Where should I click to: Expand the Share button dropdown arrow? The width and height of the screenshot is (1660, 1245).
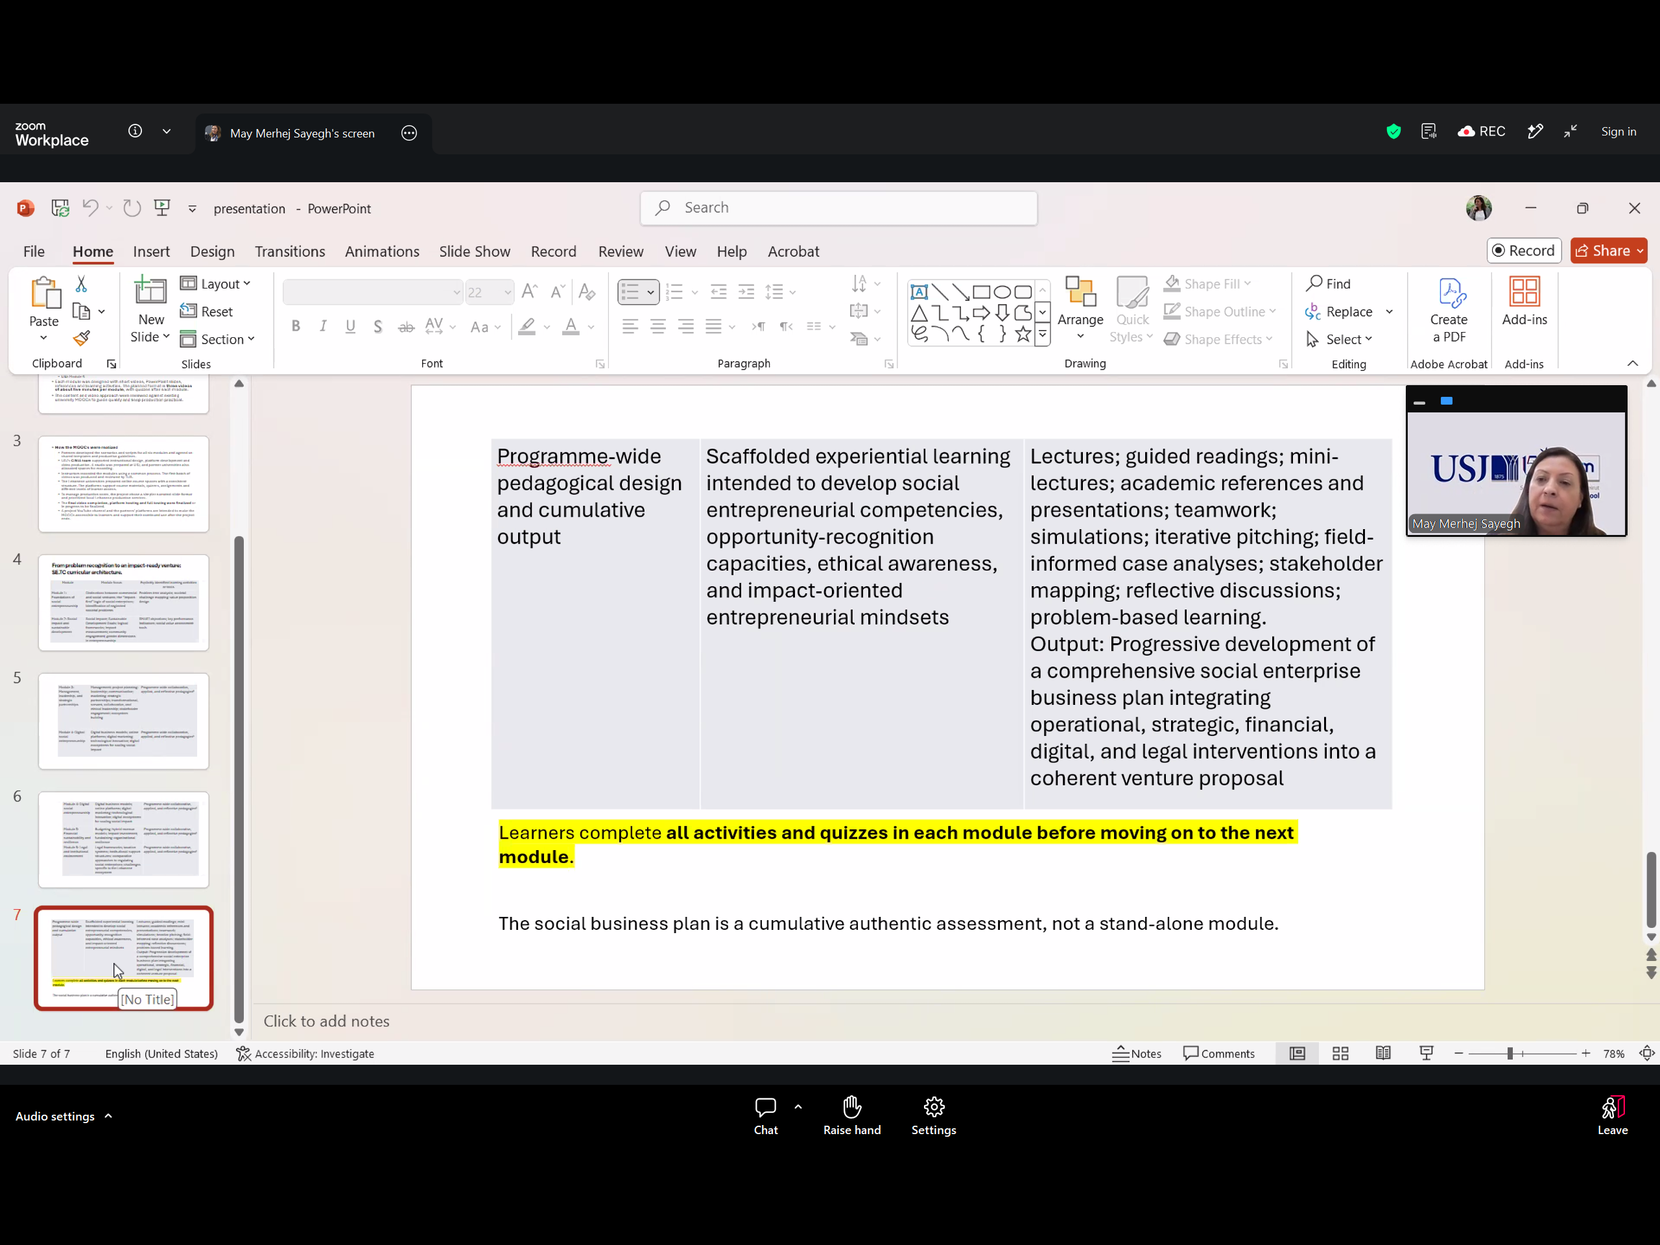click(x=1641, y=251)
